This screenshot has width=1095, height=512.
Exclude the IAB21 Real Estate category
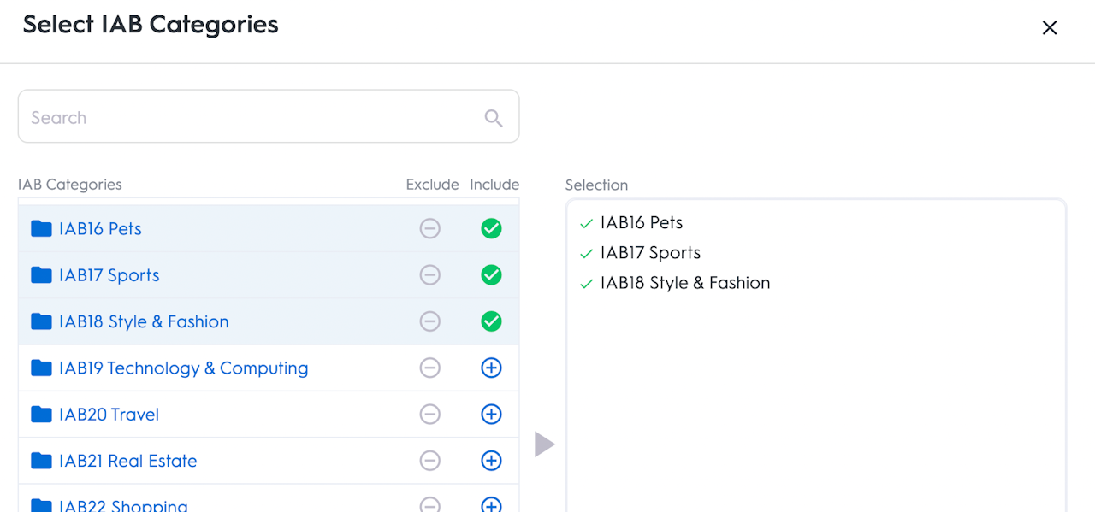pyautogui.click(x=429, y=461)
